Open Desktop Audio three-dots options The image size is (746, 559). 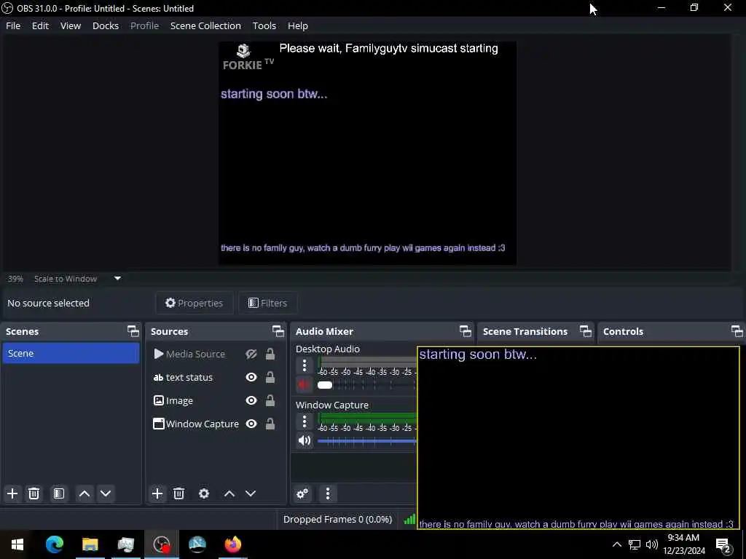point(305,365)
